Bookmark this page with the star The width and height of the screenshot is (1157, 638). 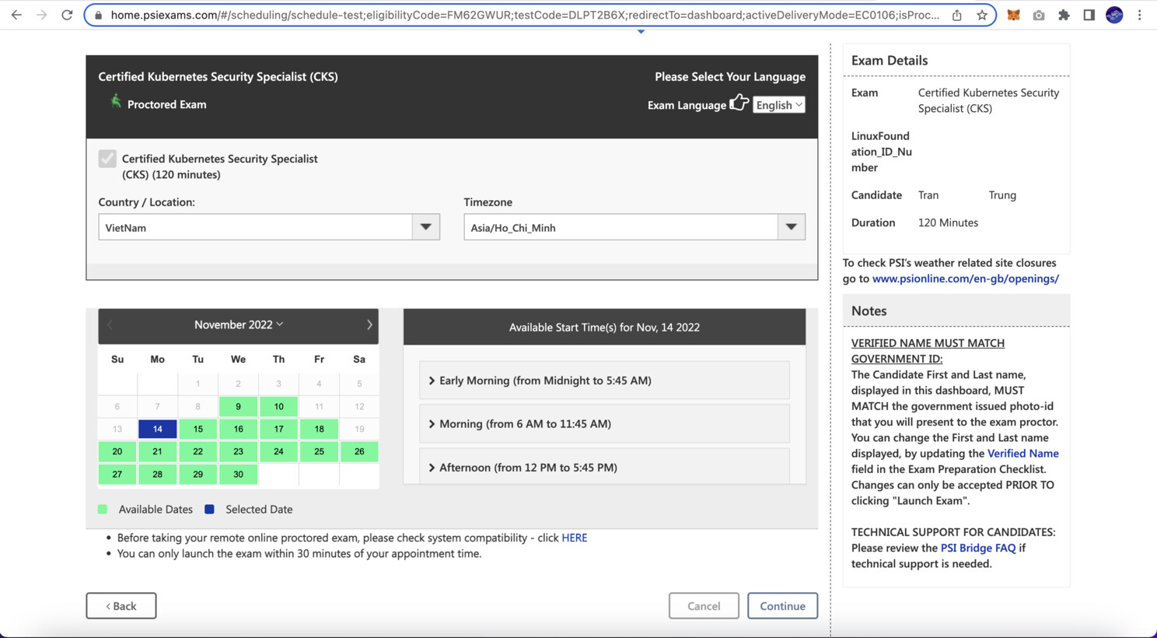982,15
